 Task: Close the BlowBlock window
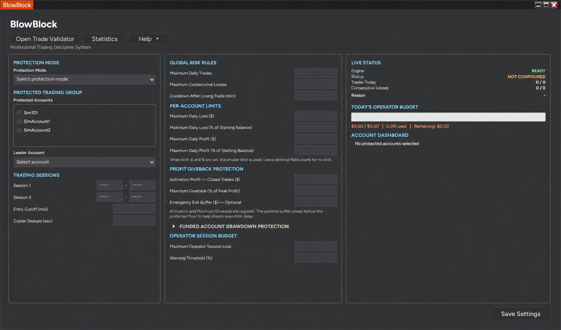(x=554, y=5)
